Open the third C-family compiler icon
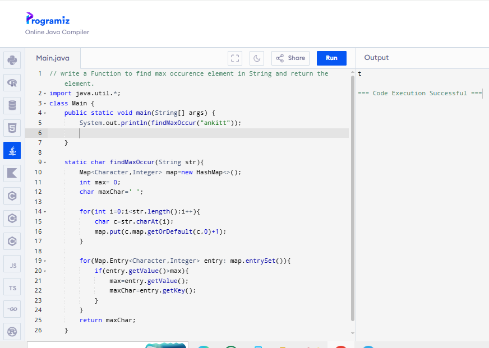The image size is (489, 348). [x=12, y=241]
